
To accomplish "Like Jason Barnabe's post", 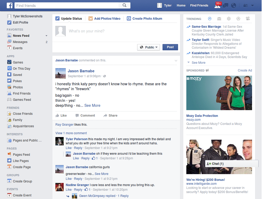I will [61, 116].
